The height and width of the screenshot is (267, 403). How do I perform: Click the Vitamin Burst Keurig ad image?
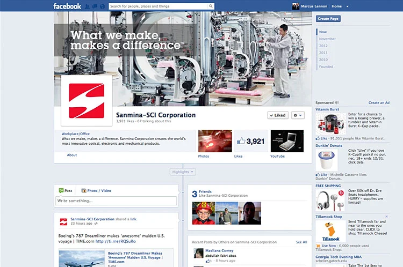(331, 124)
